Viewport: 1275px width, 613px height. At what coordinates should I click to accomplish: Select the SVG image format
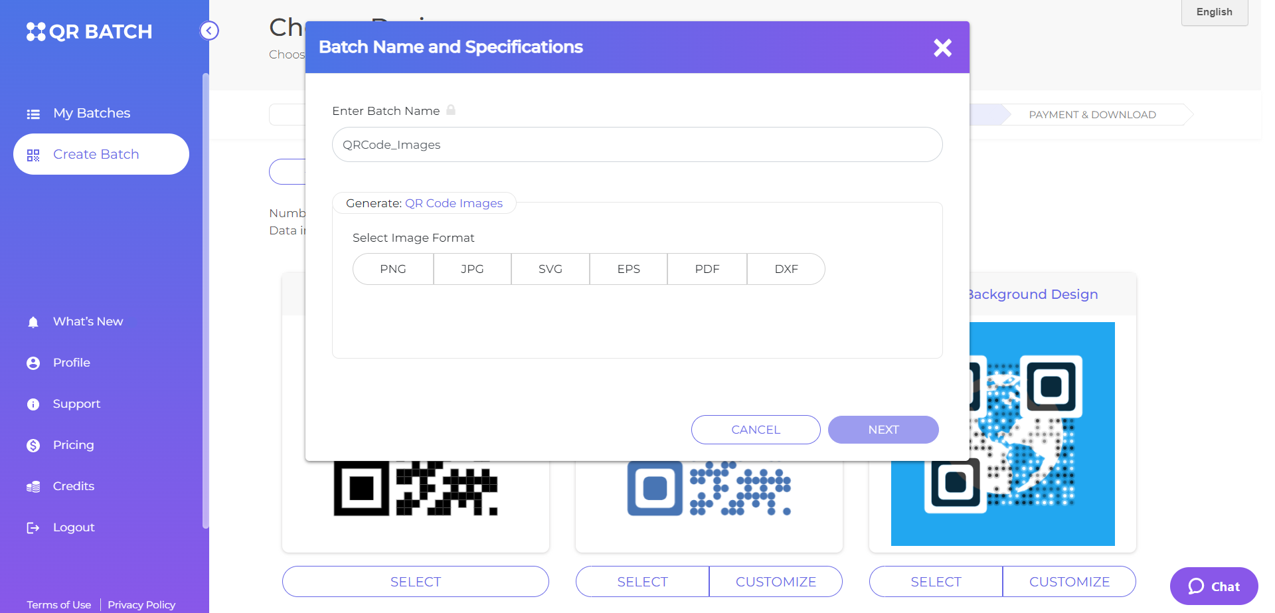551,269
